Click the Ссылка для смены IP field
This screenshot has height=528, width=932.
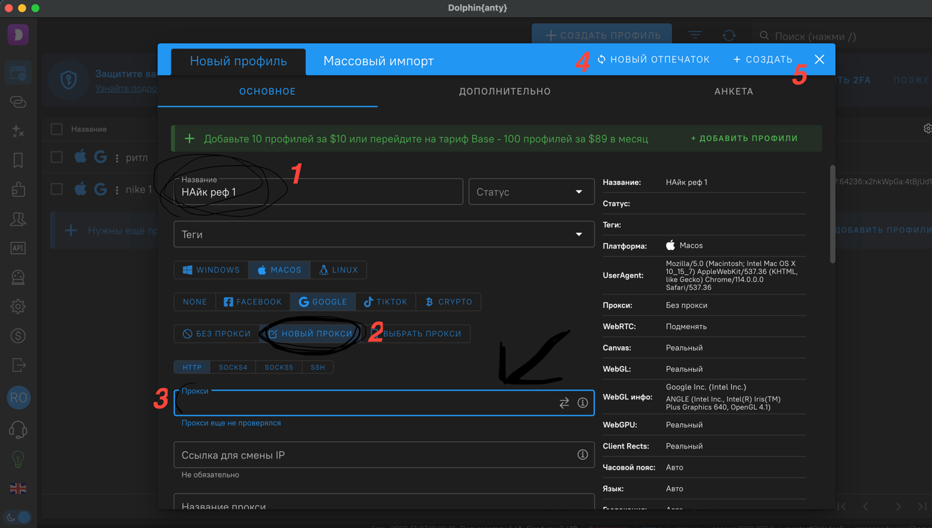pyautogui.click(x=384, y=455)
